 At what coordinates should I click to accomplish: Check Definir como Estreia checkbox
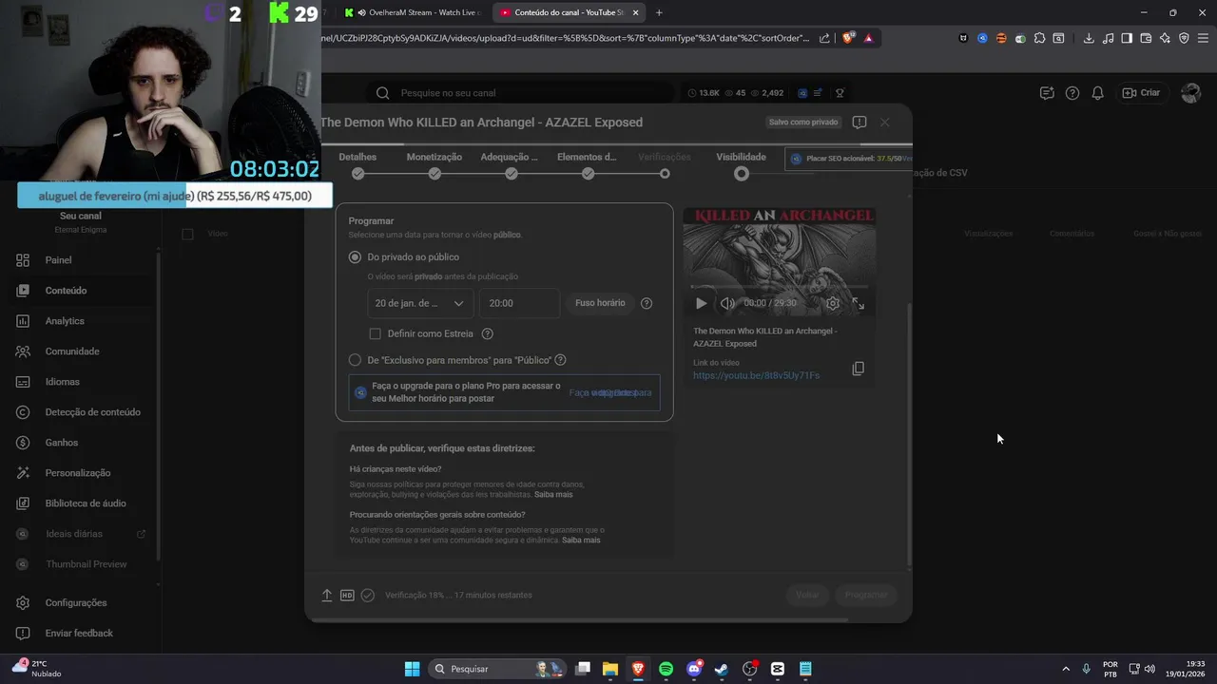[375, 333]
